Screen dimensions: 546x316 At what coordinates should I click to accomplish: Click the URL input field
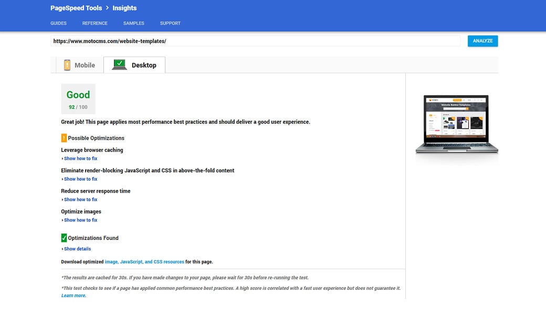255,41
